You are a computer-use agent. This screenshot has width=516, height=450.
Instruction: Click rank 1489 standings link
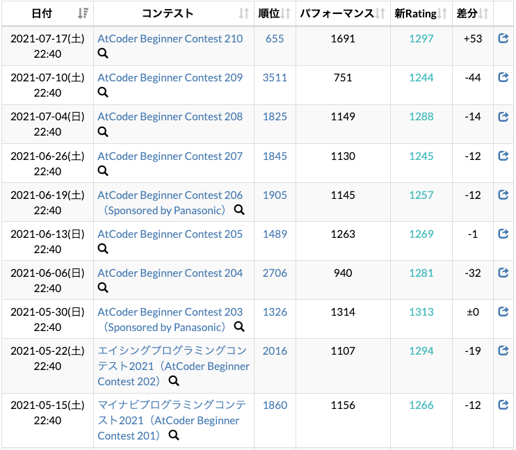[275, 234]
